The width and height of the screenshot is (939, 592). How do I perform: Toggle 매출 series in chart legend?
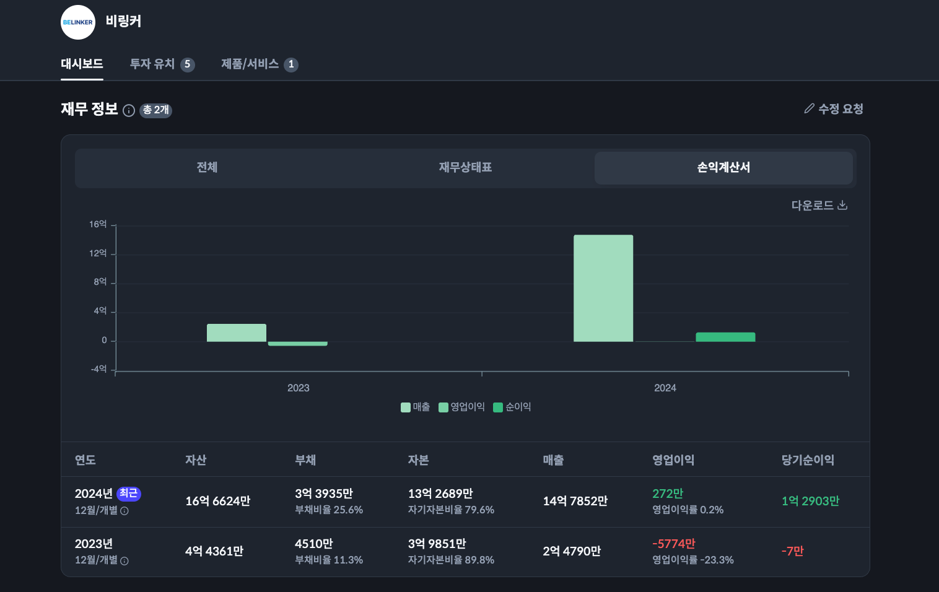tap(416, 407)
